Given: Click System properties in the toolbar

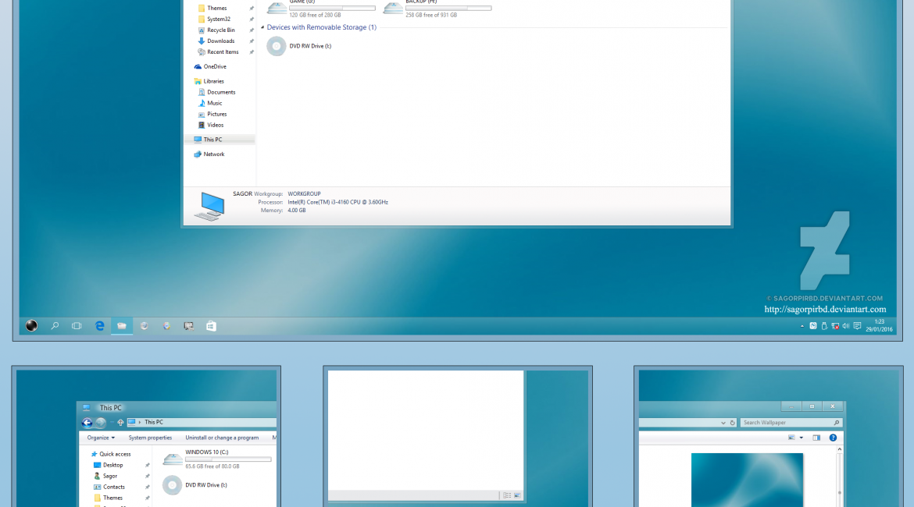Looking at the screenshot, I should click(150, 438).
